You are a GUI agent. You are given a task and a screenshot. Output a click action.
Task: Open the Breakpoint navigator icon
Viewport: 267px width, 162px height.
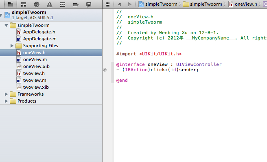pyautogui.click(x=76, y=4)
